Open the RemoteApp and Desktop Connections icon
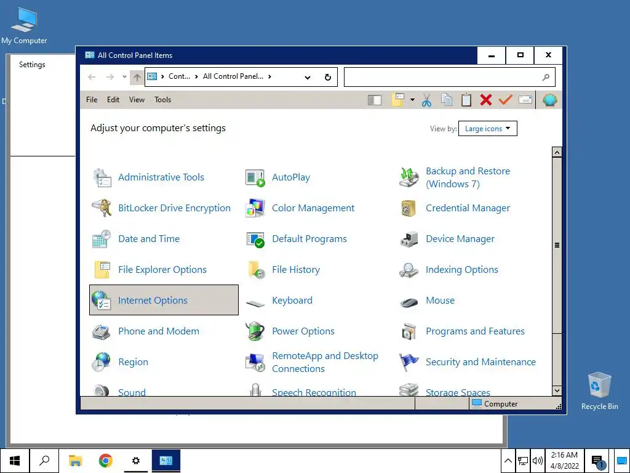The image size is (630, 473). (255, 362)
